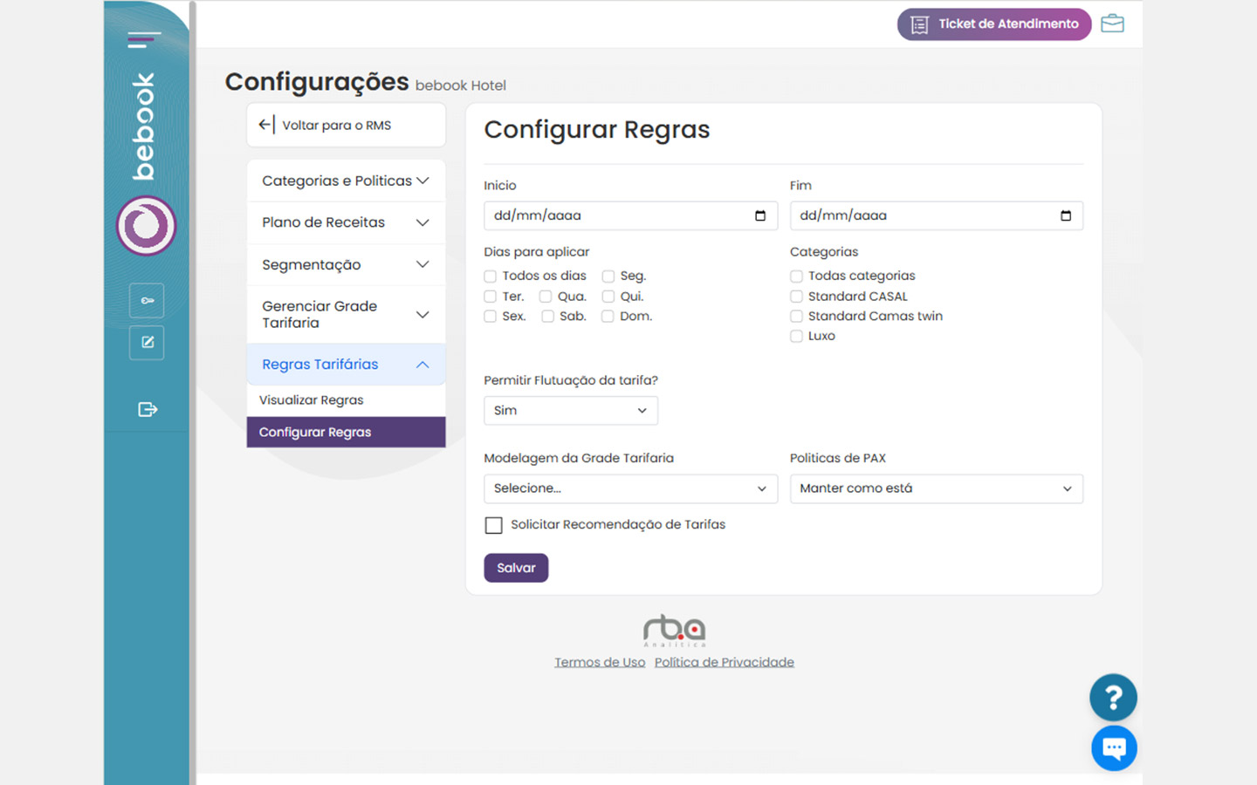Viewport: 1257px width, 785px height.
Task: Click the bebook circular logo
Action: pos(146,226)
